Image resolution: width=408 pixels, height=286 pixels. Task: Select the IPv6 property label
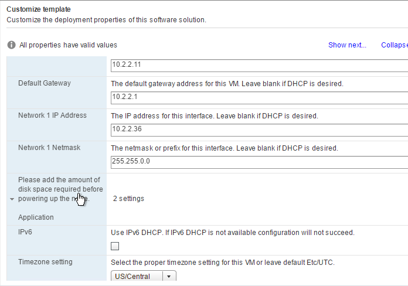click(x=25, y=232)
